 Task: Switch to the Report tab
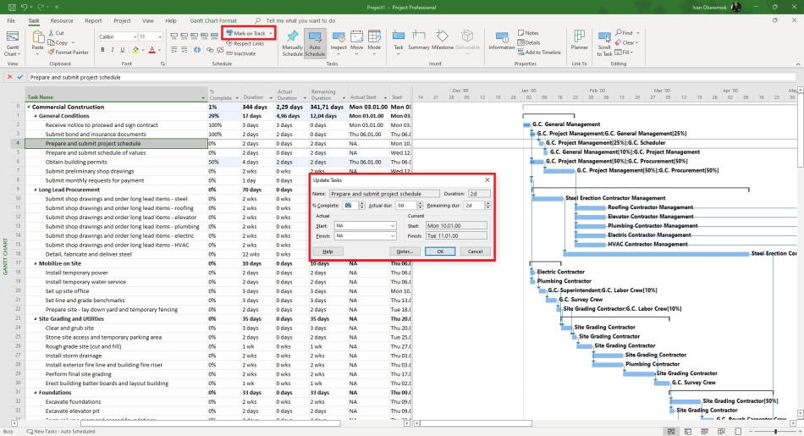[93, 21]
